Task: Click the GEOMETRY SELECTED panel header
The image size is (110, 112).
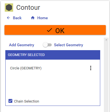Action: 53,55
